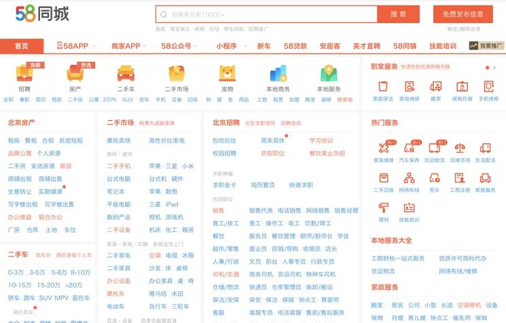Click the 销售代表 job link
506x323 pixels.
(261, 210)
